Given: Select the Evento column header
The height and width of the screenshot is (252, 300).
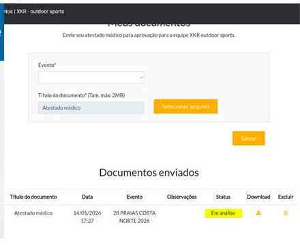Looking at the screenshot, I should 134,197.
